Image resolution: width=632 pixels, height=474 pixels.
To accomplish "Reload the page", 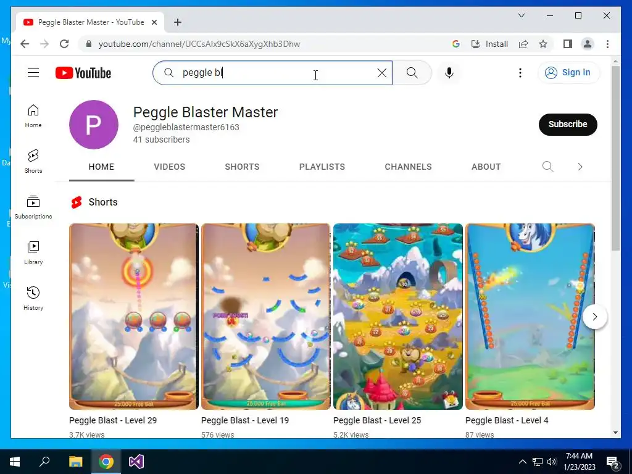I will click(64, 44).
